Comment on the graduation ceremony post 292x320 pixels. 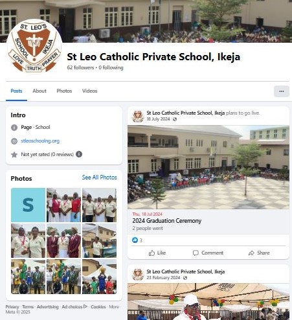(x=208, y=253)
